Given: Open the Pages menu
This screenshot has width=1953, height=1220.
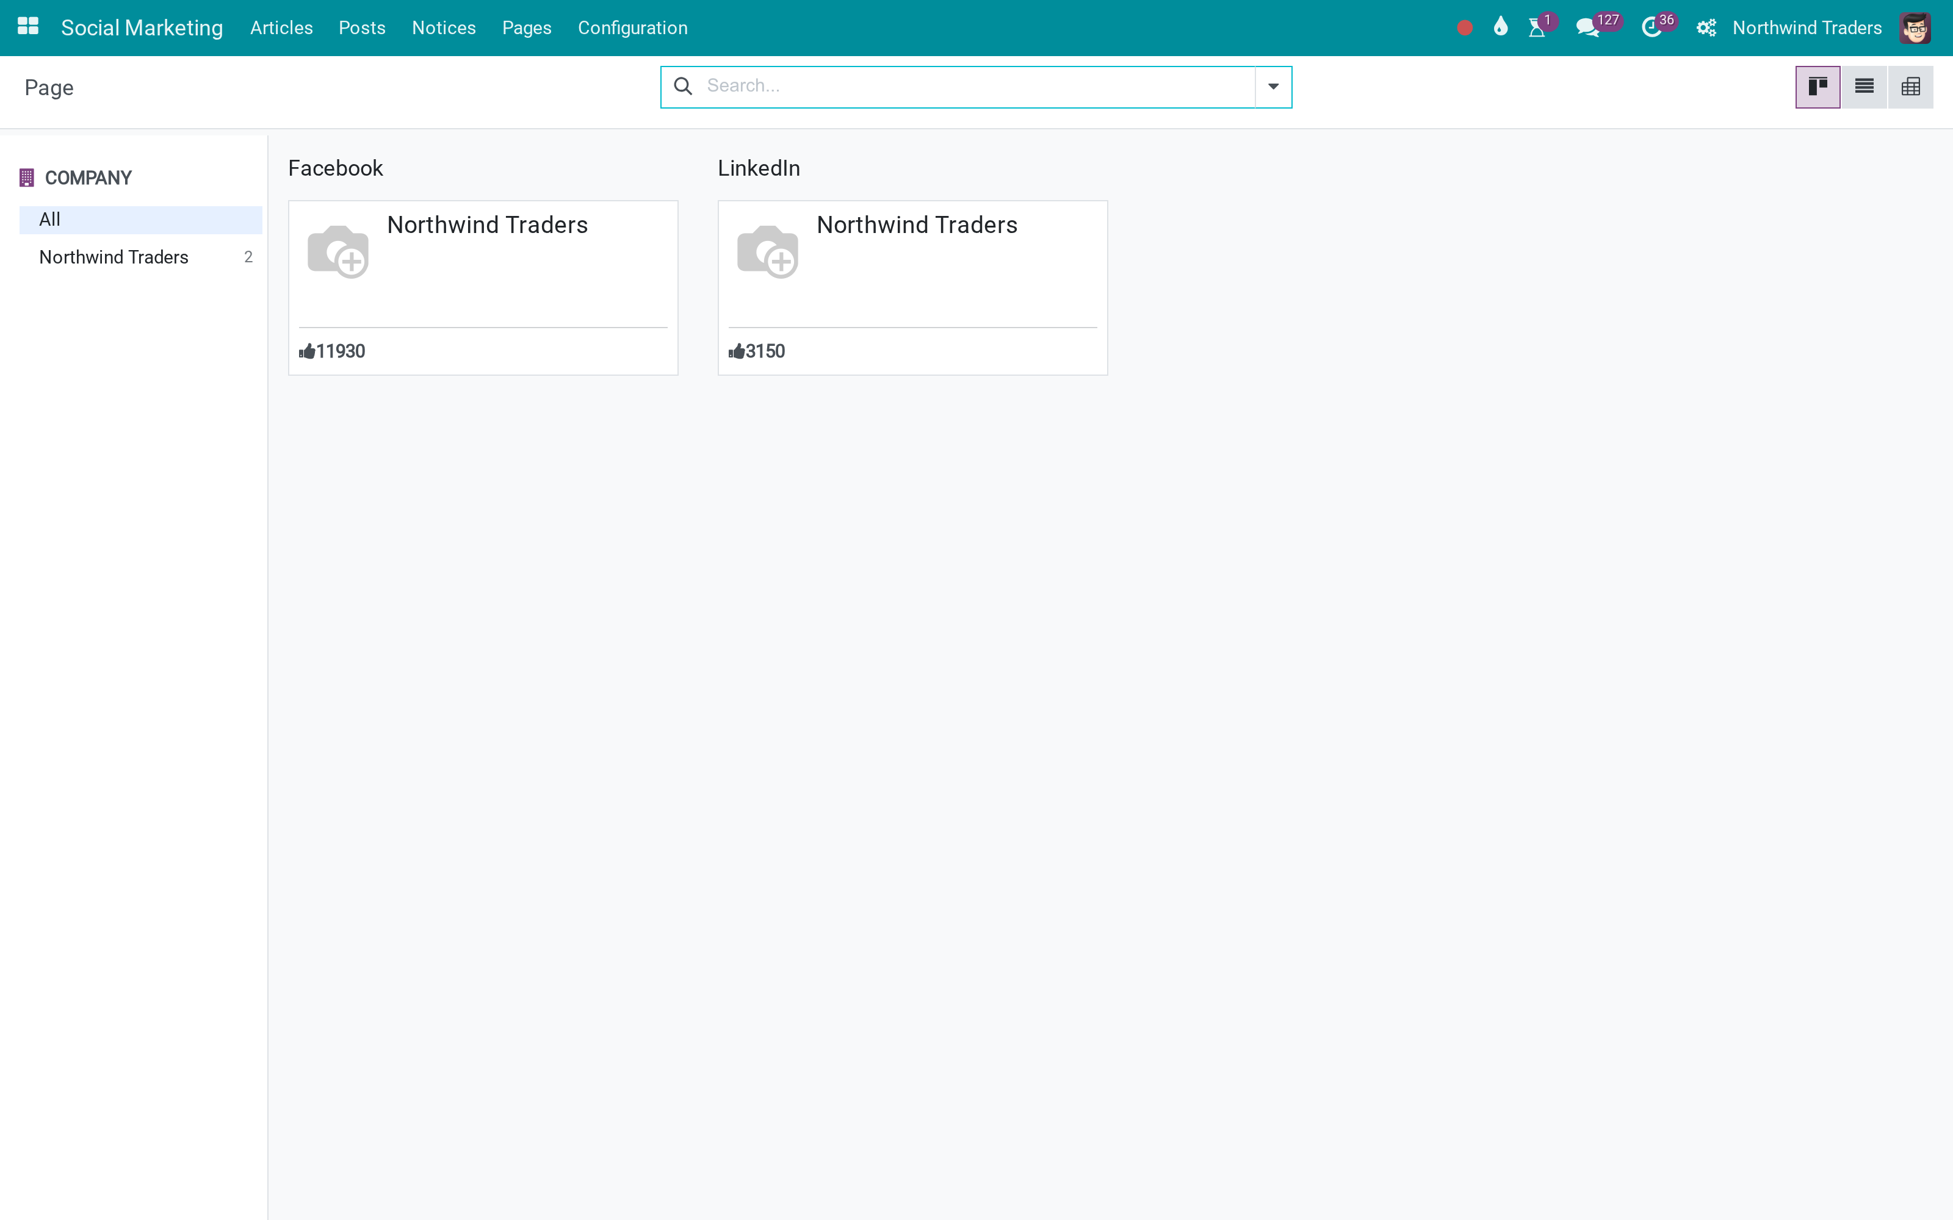Looking at the screenshot, I should coord(527,28).
